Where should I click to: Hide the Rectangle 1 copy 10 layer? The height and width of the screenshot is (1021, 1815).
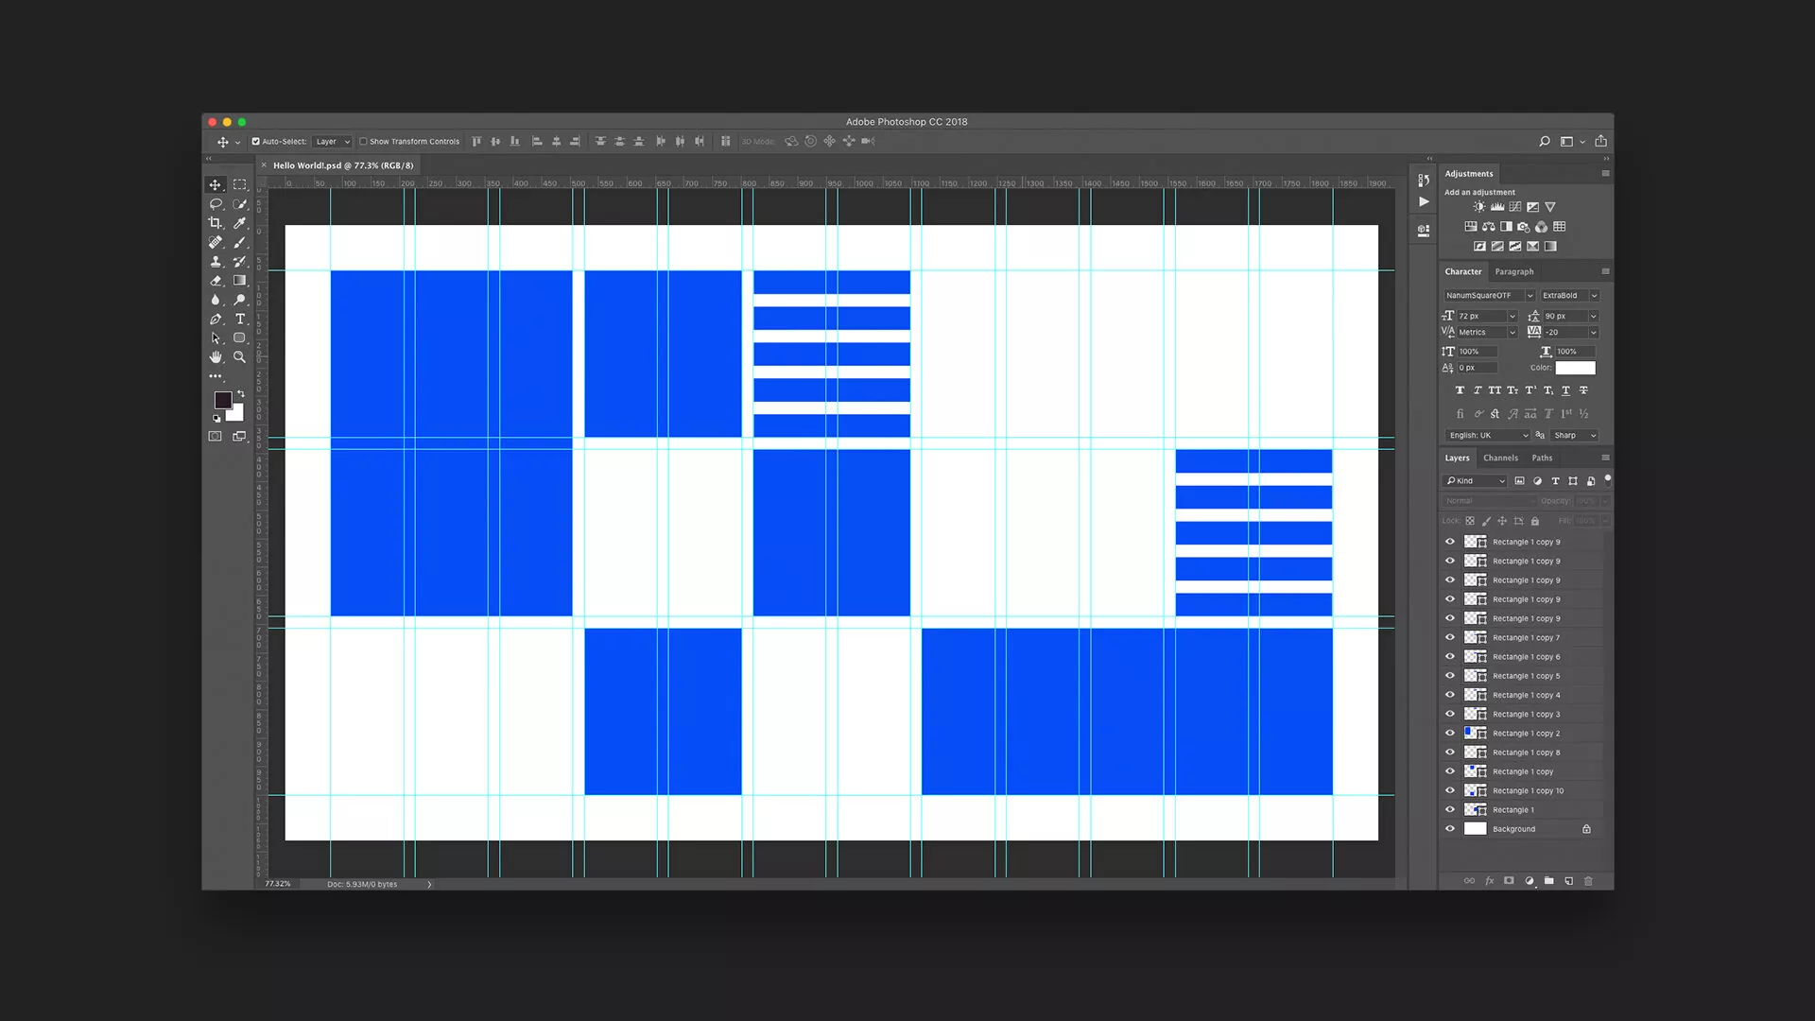click(1450, 790)
